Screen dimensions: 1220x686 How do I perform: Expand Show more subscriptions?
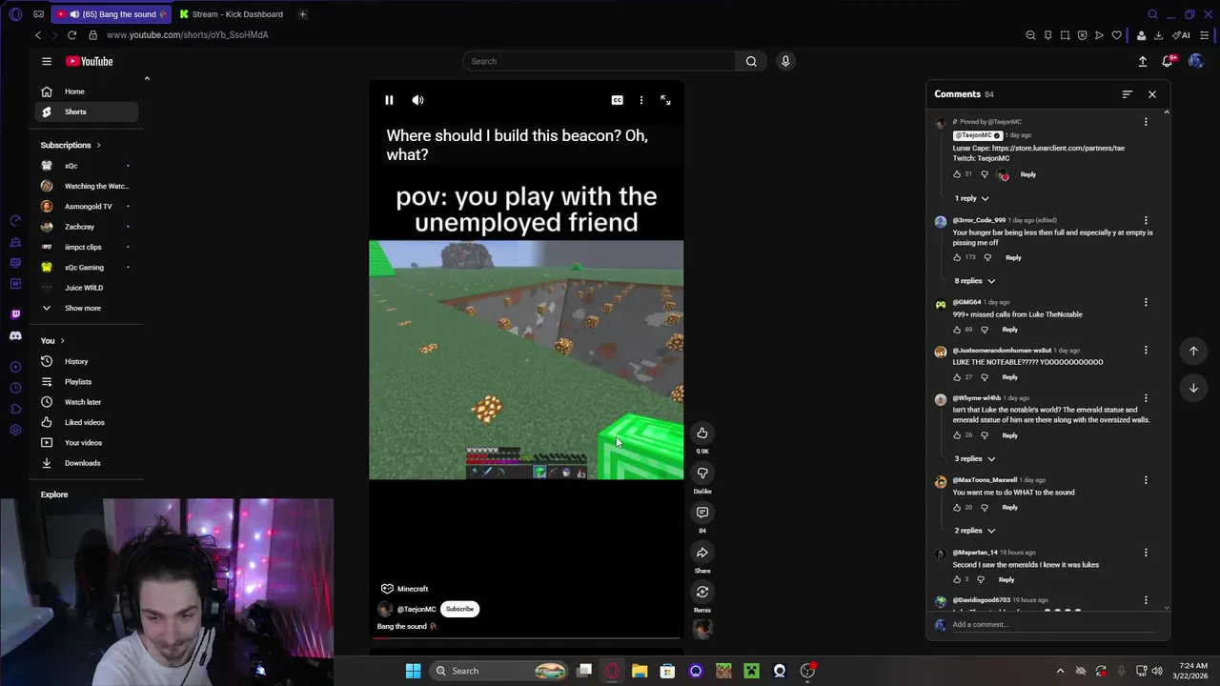[87, 308]
